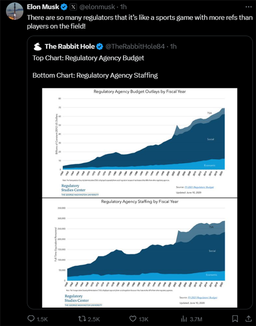Open view analytics icon showing 3.7M
Screen dimensions: 256x326
point(185,318)
